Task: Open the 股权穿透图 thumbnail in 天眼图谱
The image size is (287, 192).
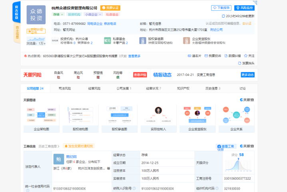Action: 120,119
